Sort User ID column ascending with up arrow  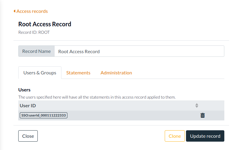click(x=197, y=104)
